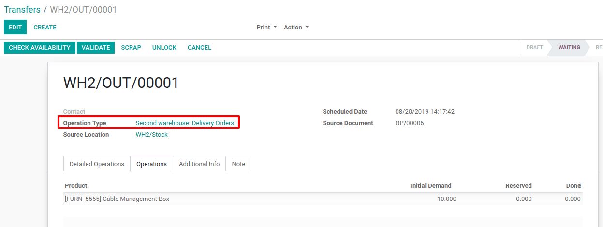Go back to Transfers breadcrumb
Image resolution: width=603 pixels, height=227 pixels.
click(x=22, y=10)
